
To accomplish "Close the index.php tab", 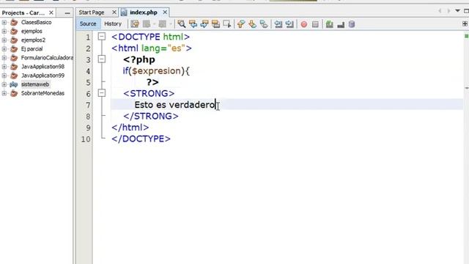I will [165, 12].
